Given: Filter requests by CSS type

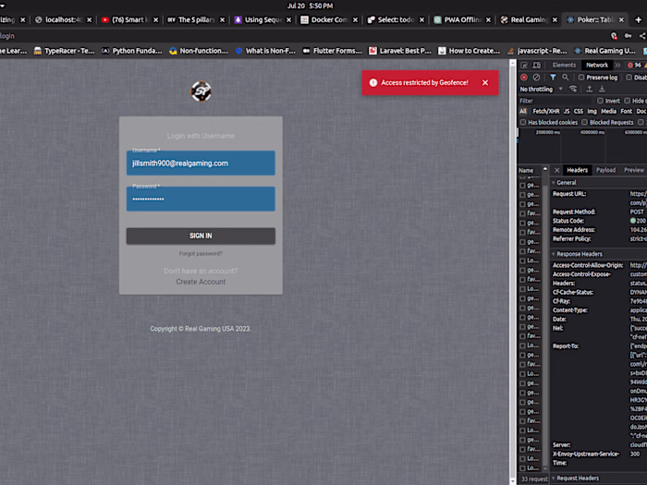Looking at the screenshot, I should point(579,112).
